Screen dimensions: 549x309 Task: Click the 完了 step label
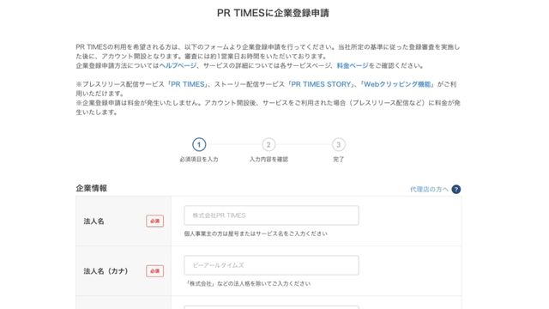pos(338,159)
